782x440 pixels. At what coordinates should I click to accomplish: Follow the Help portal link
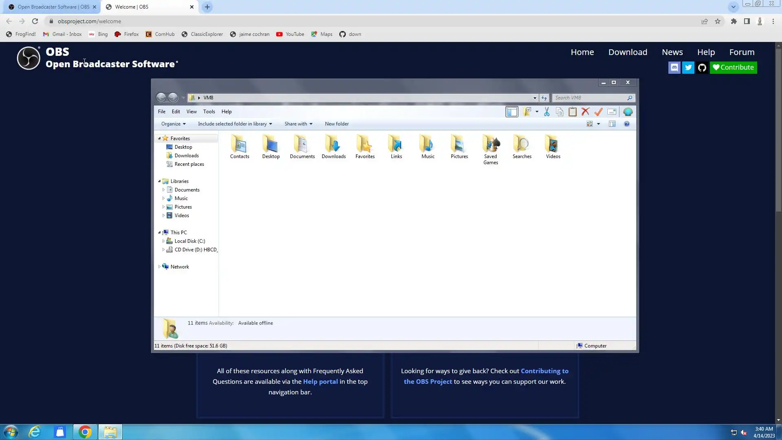tap(320, 382)
